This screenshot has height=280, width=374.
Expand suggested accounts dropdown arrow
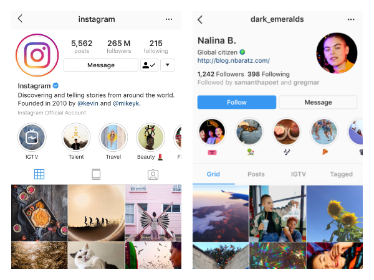pos(168,65)
